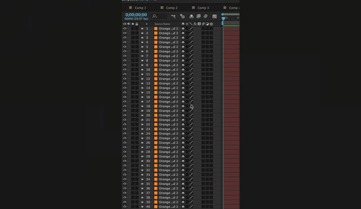This screenshot has width=361, height=209.
Task: Click the Source Name column header
Action: [x=162, y=24]
